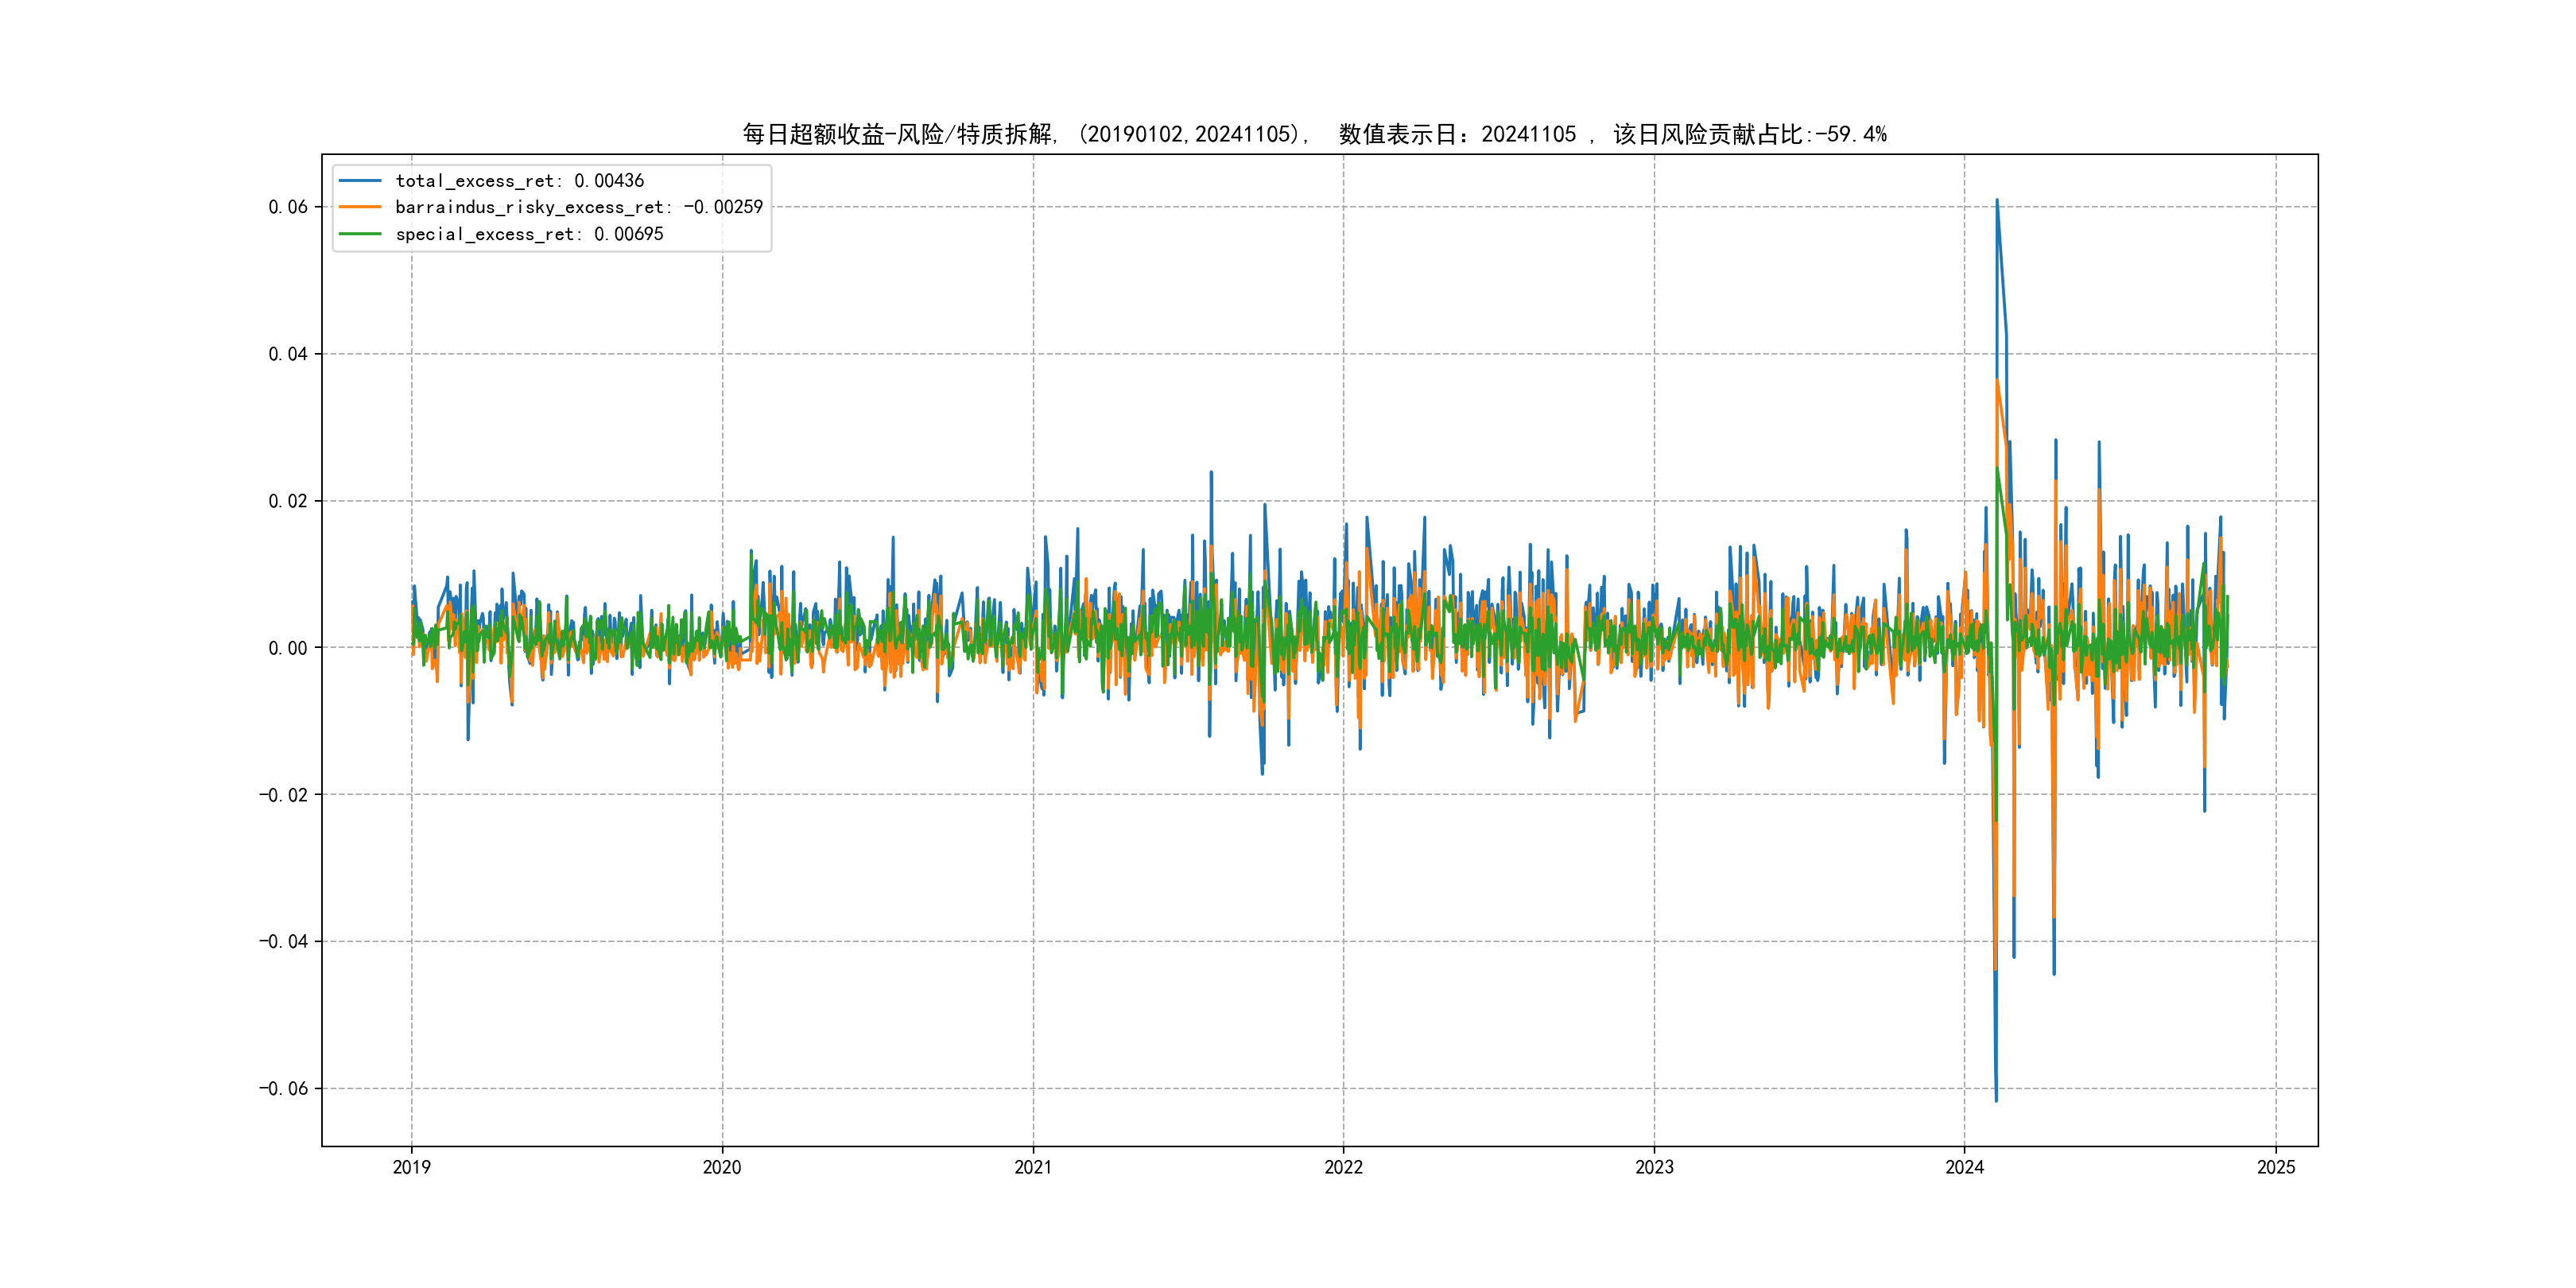
Task: Click the 2021 x-axis tick label
Action: pyautogui.click(x=1033, y=1167)
